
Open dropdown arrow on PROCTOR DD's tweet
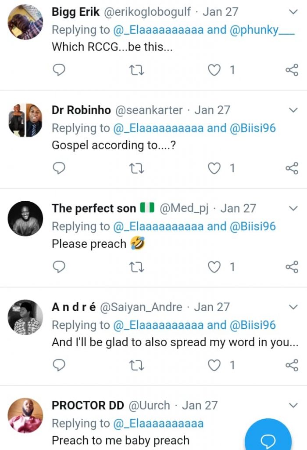[293, 405]
